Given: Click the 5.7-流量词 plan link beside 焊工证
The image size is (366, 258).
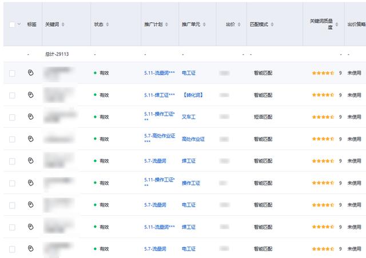Looking at the screenshot, I should click(x=155, y=161).
